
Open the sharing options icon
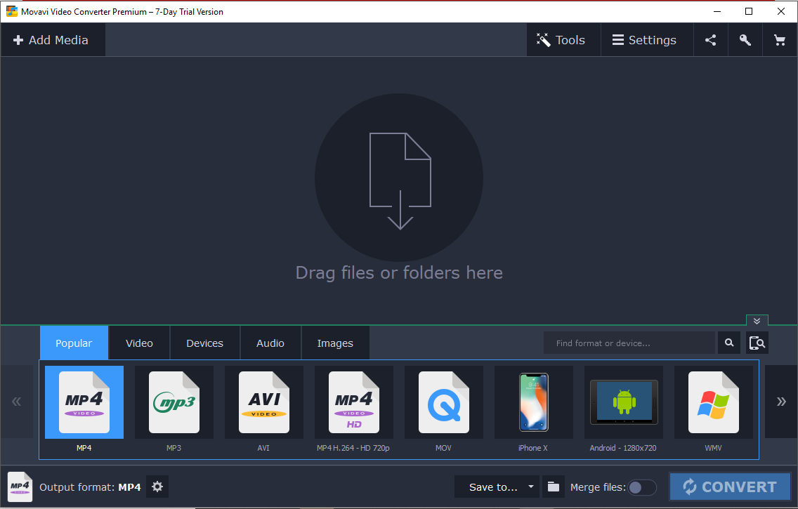click(710, 39)
